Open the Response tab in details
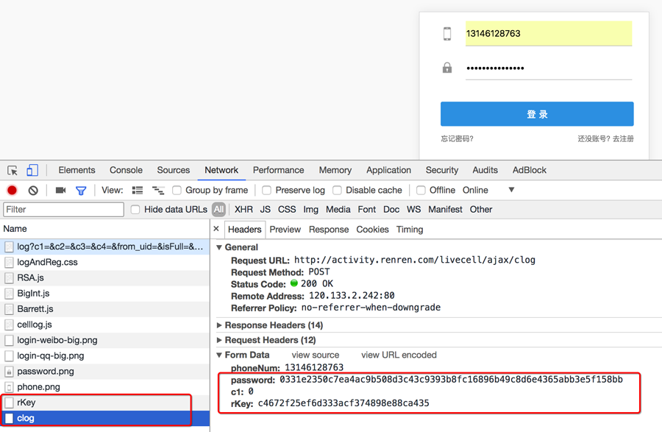This screenshot has height=432, width=662. (329, 230)
